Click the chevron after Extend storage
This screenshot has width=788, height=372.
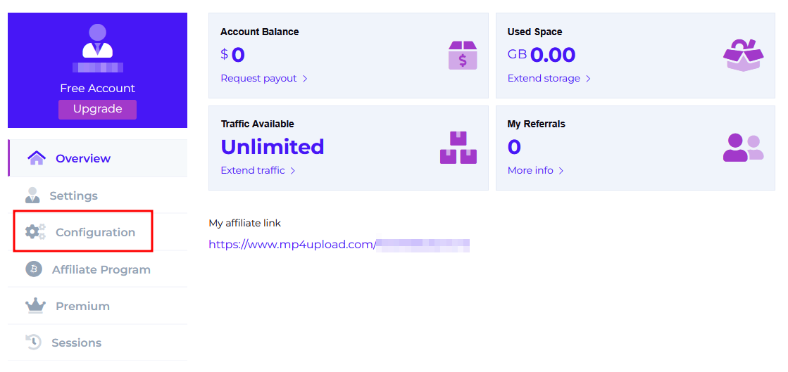tap(588, 79)
